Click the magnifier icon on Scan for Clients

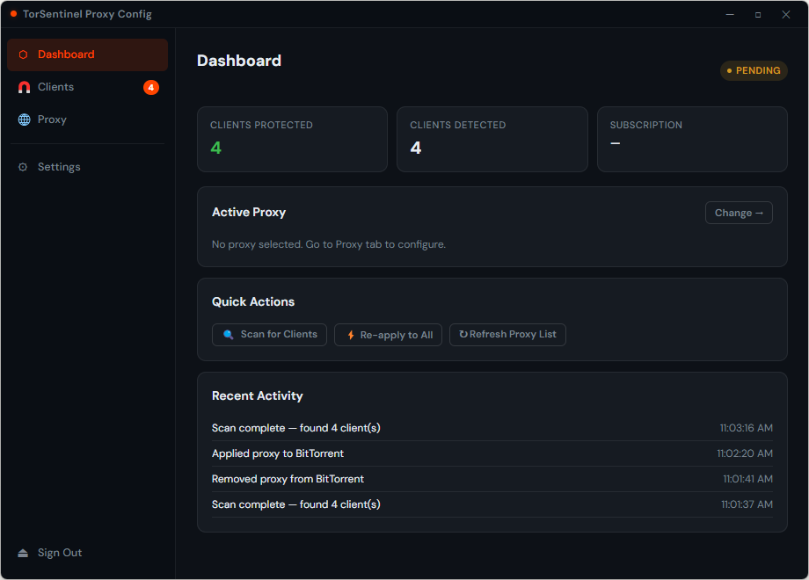tap(228, 335)
